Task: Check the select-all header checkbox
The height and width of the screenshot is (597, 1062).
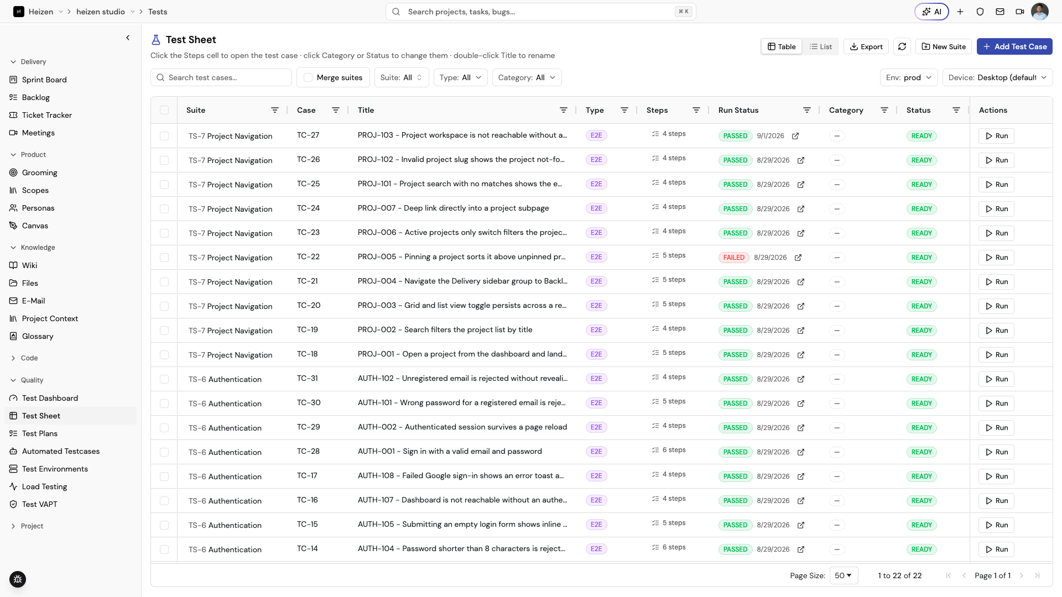Action: click(164, 110)
